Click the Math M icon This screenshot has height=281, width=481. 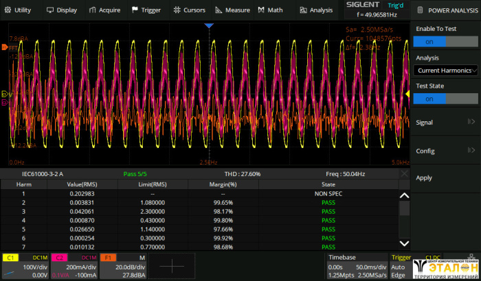(261, 10)
